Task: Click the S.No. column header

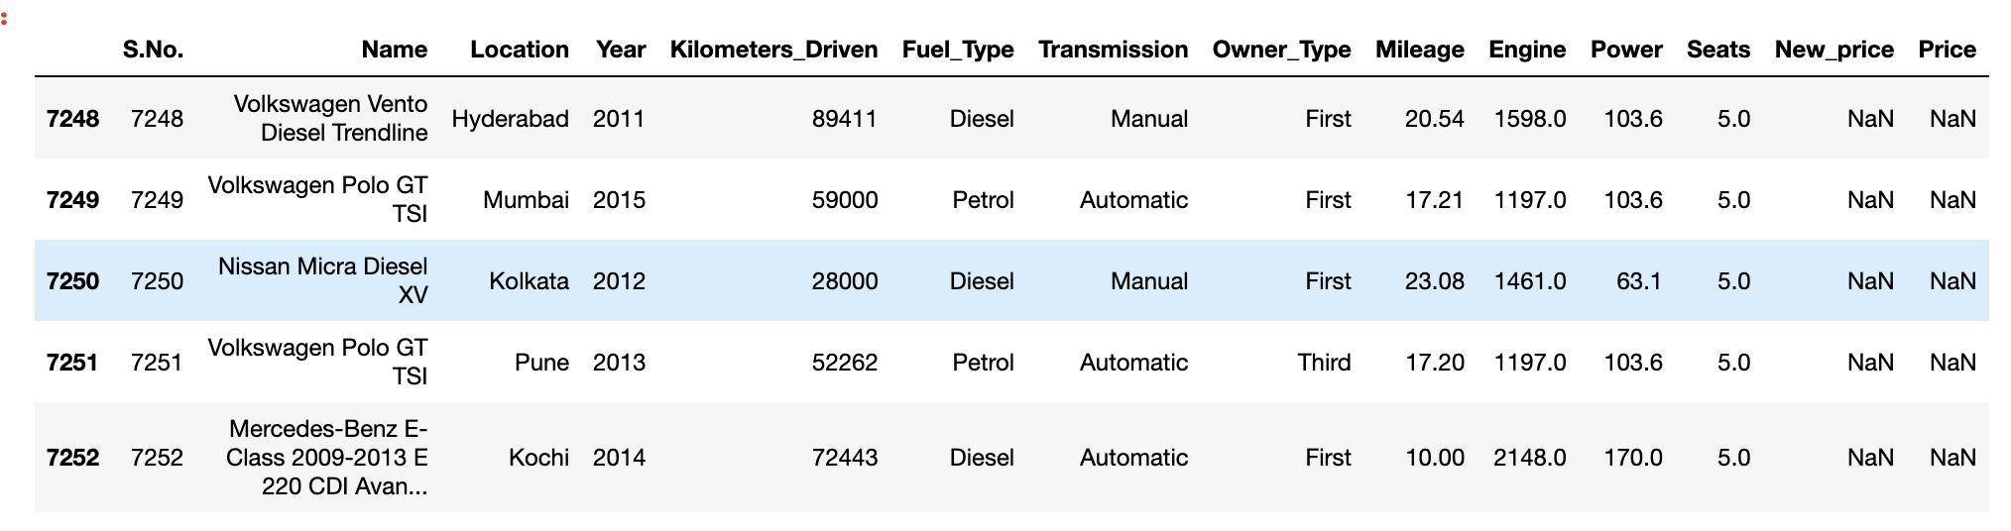Action: click(153, 50)
